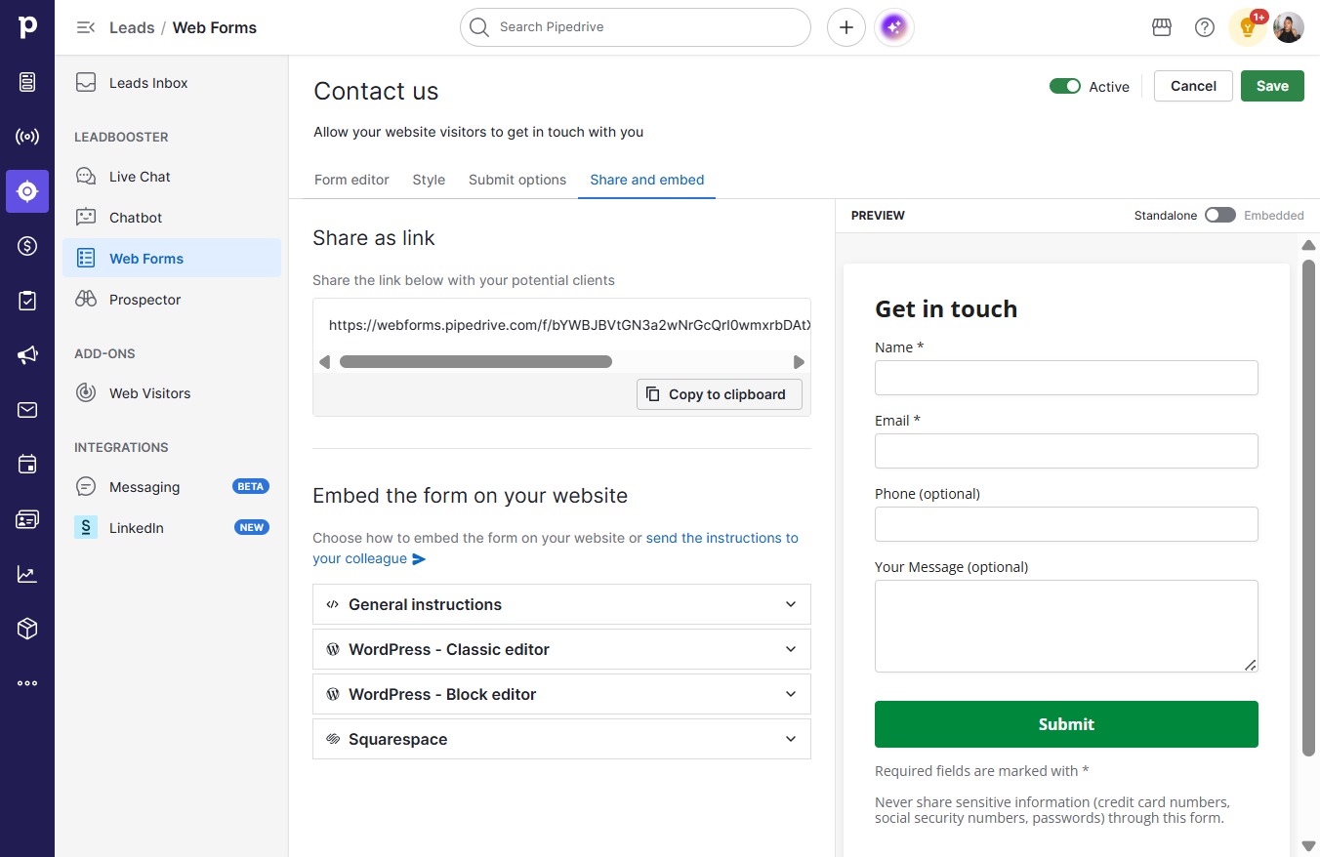Viewport: 1320px width, 857px height.
Task: Expand Squarespace embed instructions
Action: tap(561, 739)
